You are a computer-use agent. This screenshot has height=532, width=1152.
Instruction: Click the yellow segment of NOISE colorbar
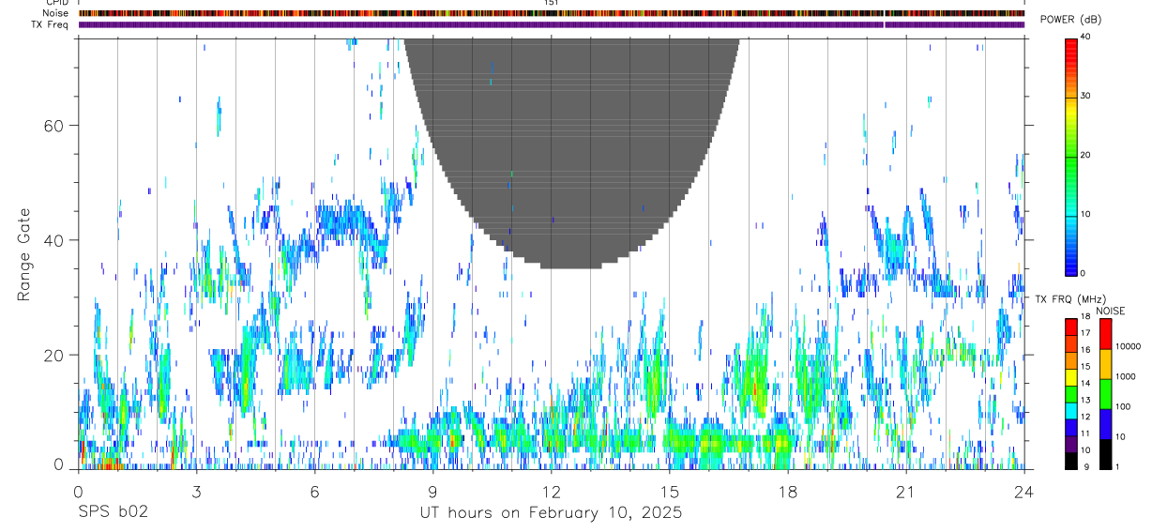coord(1105,364)
